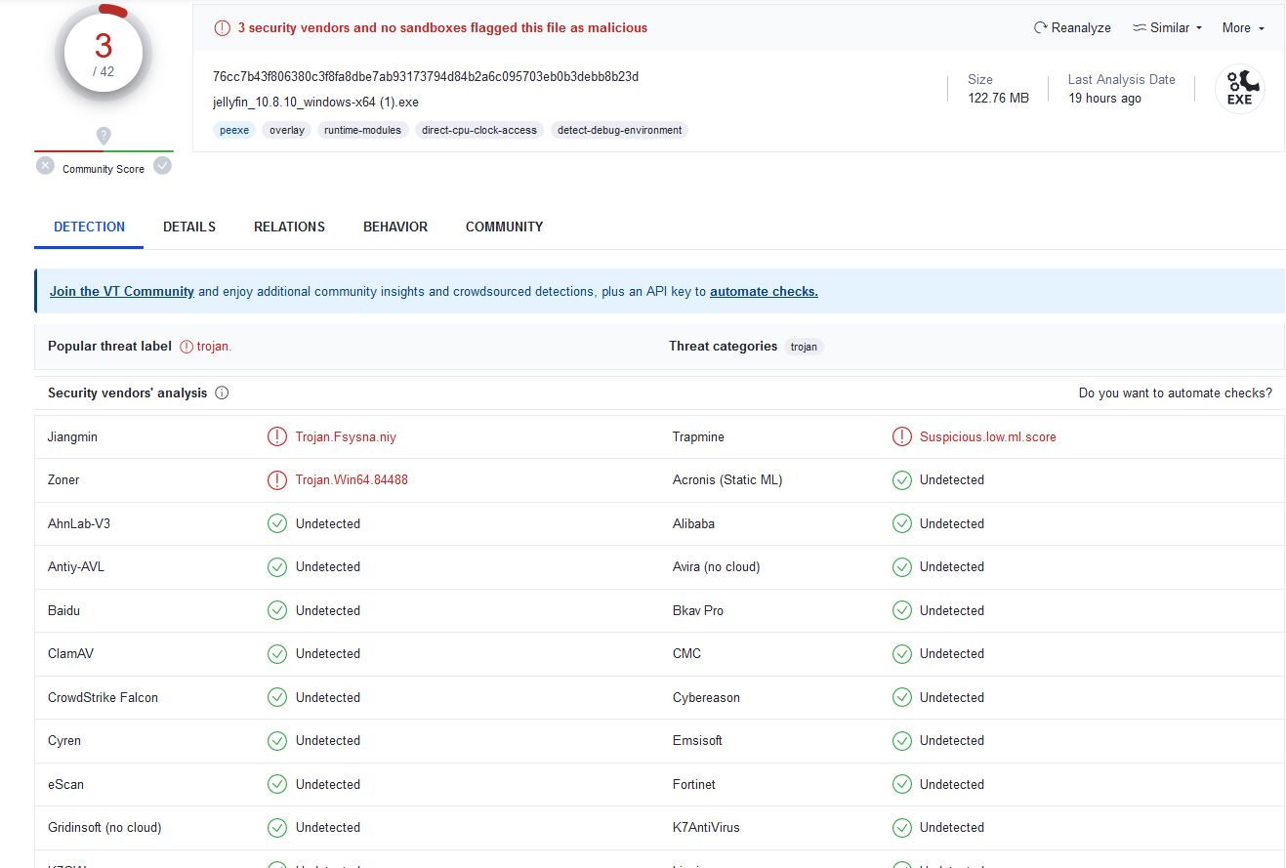Click the detection score 3/42 gauge

104,54
